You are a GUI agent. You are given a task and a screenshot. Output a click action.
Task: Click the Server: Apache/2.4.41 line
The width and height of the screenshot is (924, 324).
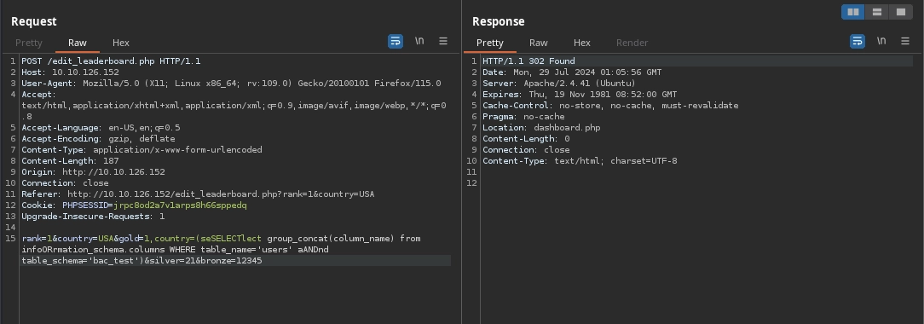(559, 83)
